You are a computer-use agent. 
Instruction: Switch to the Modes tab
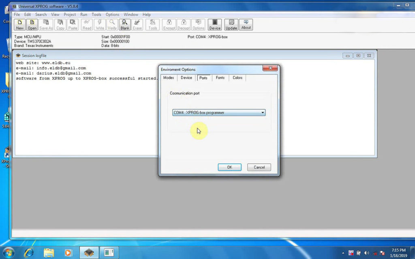(x=169, y=78)
